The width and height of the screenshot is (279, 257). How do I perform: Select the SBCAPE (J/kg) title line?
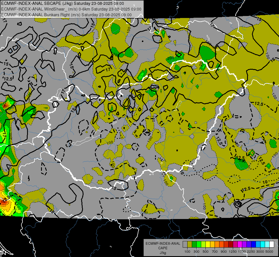[62, 3]
